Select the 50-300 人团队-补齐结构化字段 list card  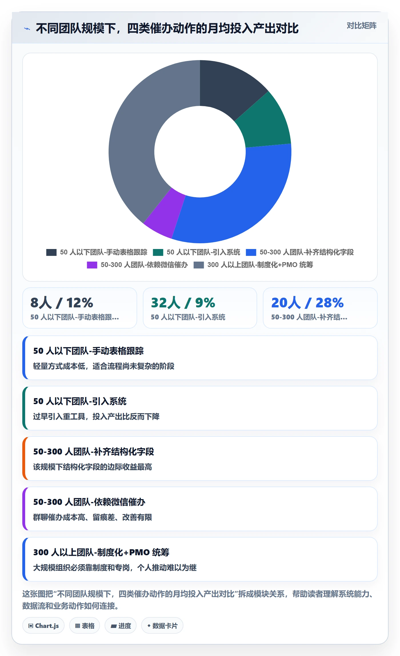pos(200,459)
